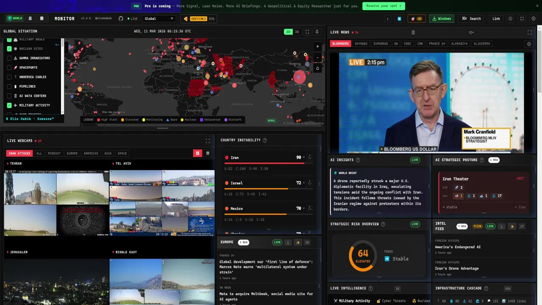
Task: Expand the AI Insights world brief
Action: point(379,213)
